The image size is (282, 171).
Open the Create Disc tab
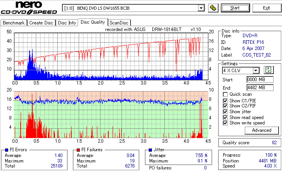pyautogui.click(x=41, y=23)
